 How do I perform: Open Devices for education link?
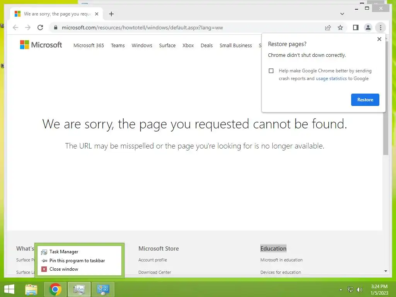[281, 272]
